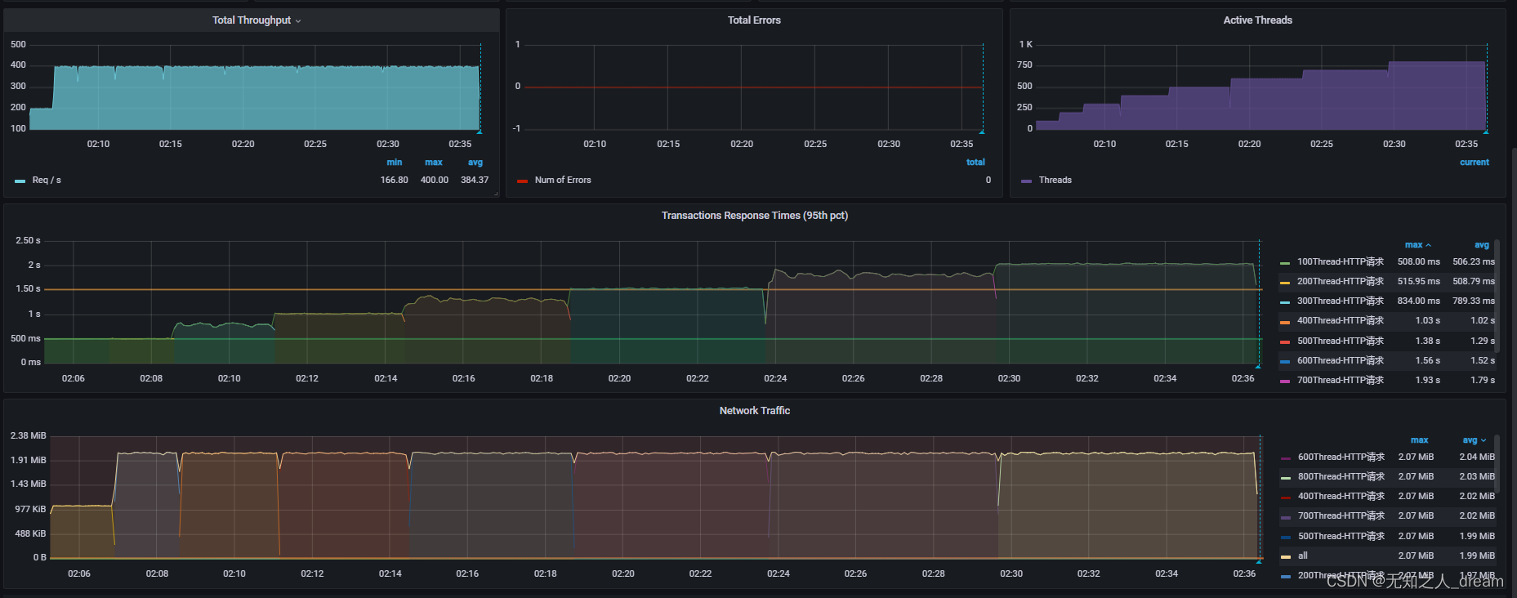Screen dimensions: 1517x598
Task: Toggle the Num of Errors series
Action: coord(563,181)
